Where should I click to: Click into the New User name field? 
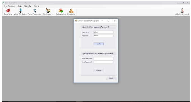click(x=103, y=59)
